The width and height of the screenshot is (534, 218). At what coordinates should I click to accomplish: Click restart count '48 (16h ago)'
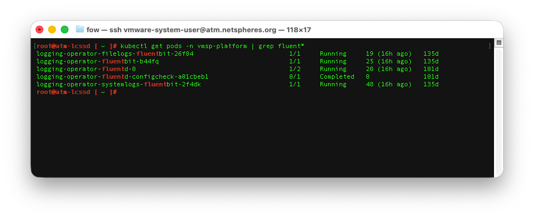(388, 84)
